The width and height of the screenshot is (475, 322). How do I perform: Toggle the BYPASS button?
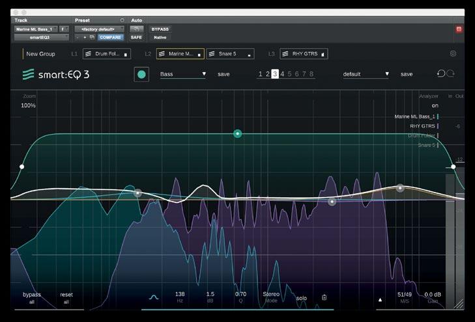pyautogui.click(x=160, y=29)
